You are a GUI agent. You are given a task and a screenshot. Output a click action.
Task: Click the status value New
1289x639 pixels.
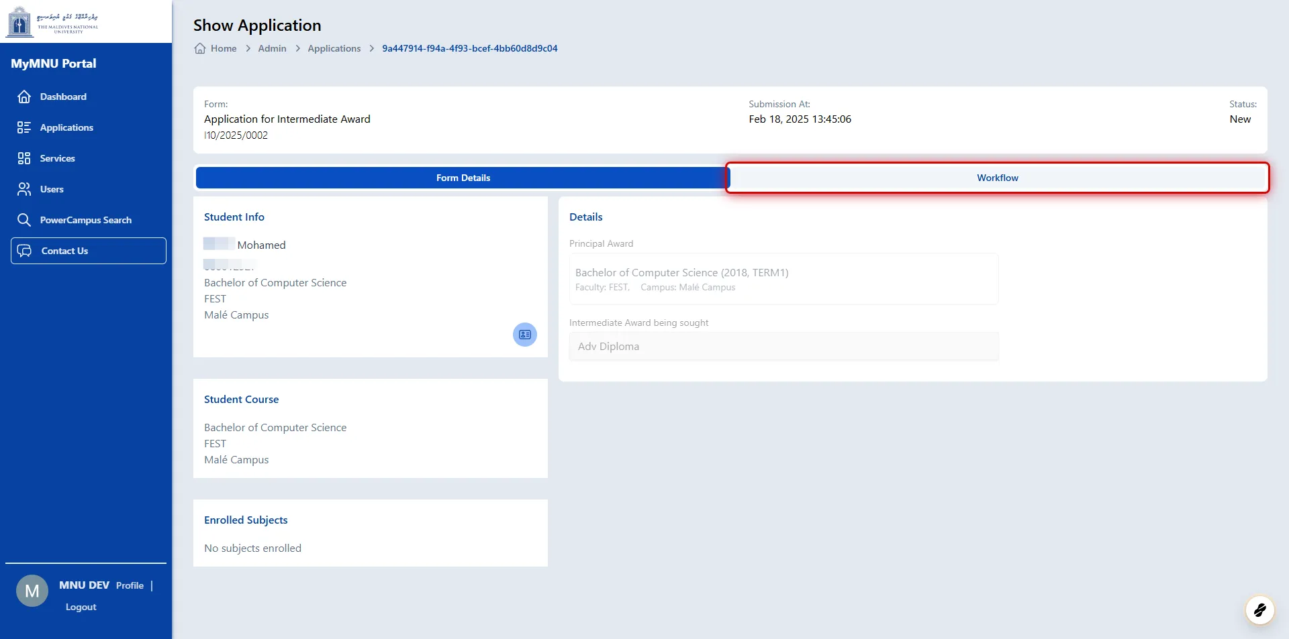(x=1240, y=119)
